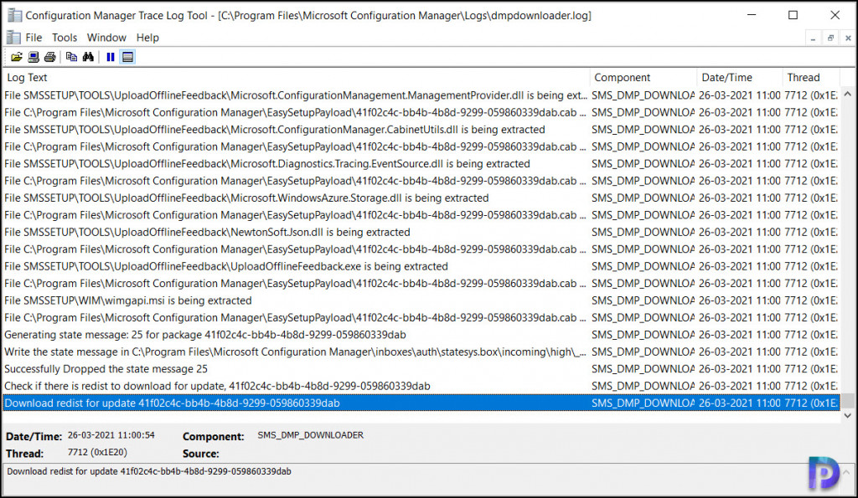858x498 pixels.
Task: Click the Thread value 7712 (0x1E20)
Action: pos(97,452)
